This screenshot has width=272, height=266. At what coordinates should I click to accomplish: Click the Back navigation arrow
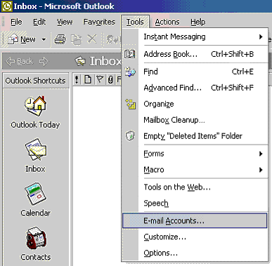pos(19,62)
